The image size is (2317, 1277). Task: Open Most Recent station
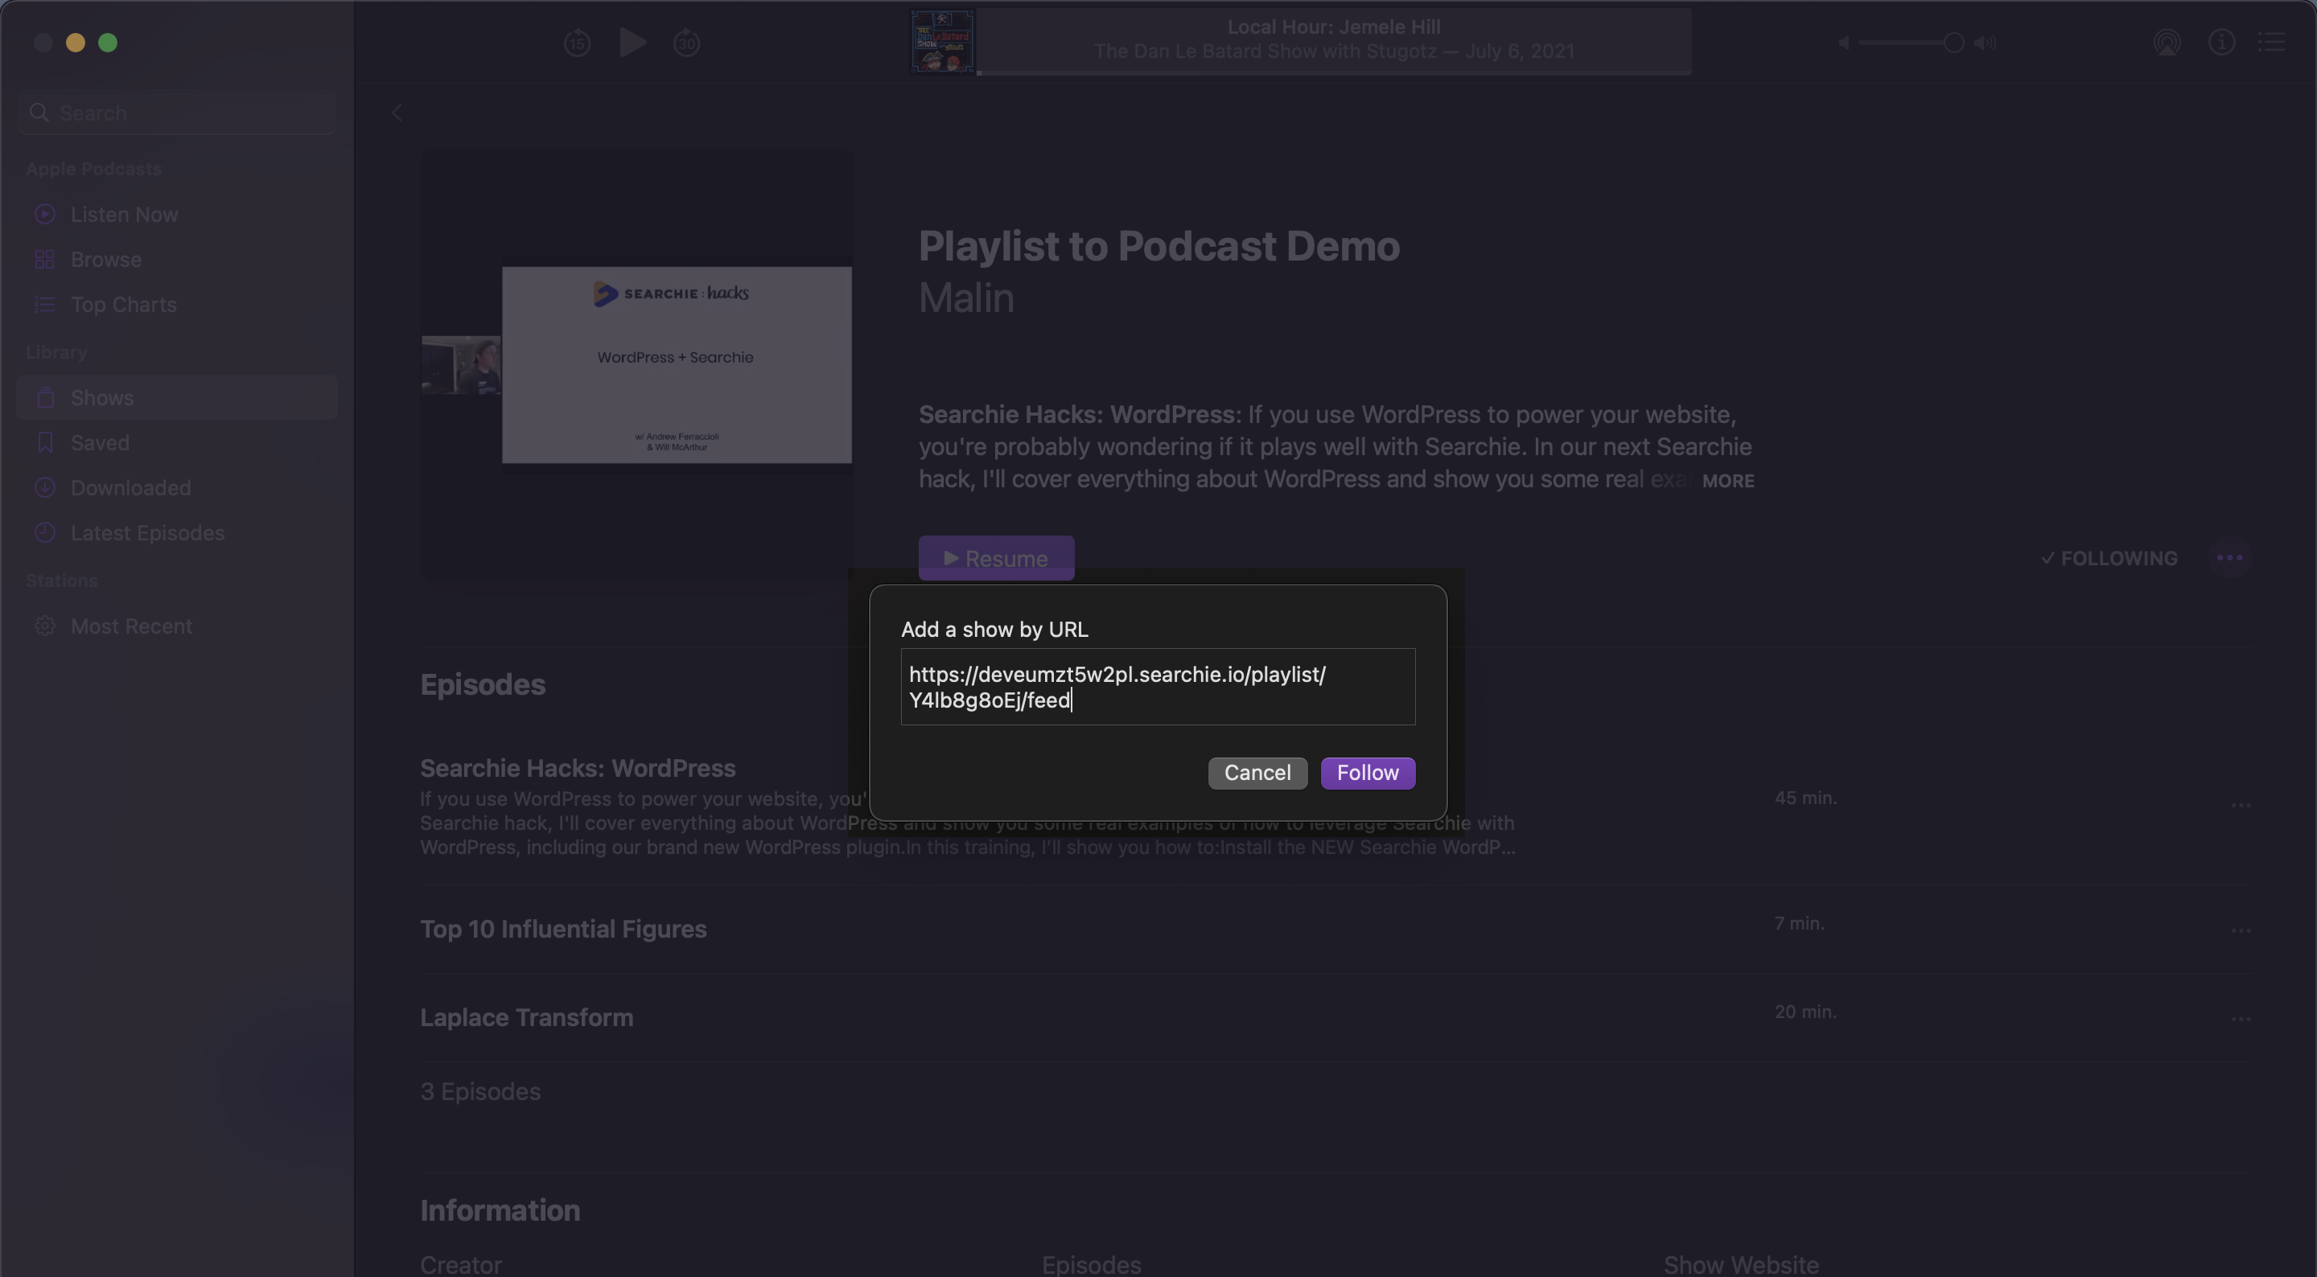coord(177,626)
